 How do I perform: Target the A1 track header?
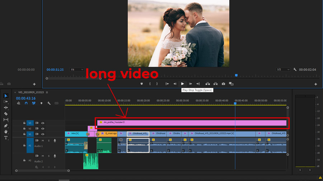tap(30, 145)
